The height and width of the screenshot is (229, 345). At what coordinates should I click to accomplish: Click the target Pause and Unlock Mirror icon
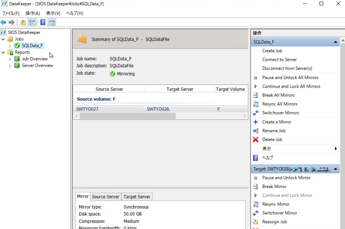coord(256,178)
